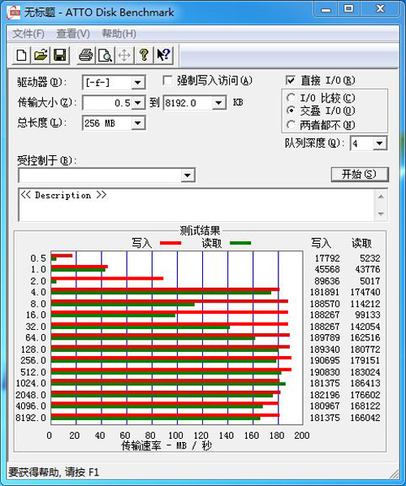The height and width of the screenshot is (486, 406).
Task: Click the status bar resize grip
Action: [x=394, y=473]
